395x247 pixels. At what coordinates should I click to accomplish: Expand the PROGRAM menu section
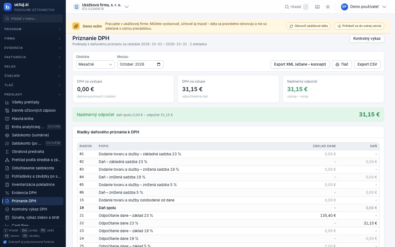click(33, 29)
